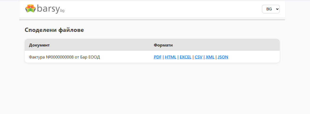Open the BG language dropdown
This screenshot has width=310, height=114.
[270, 9]
